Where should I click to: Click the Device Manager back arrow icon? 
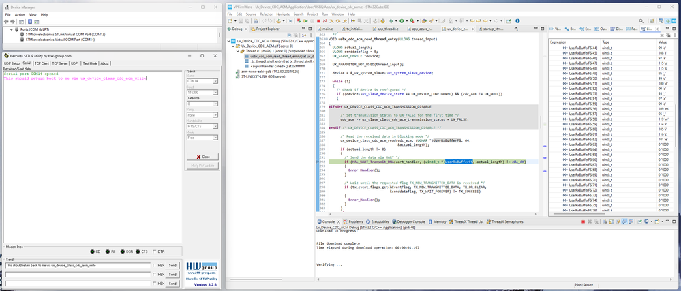click(x=6, y=22)
